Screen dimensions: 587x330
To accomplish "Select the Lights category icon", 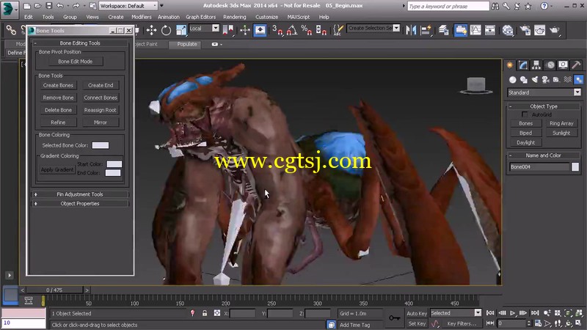I will [x=535, y=79].
